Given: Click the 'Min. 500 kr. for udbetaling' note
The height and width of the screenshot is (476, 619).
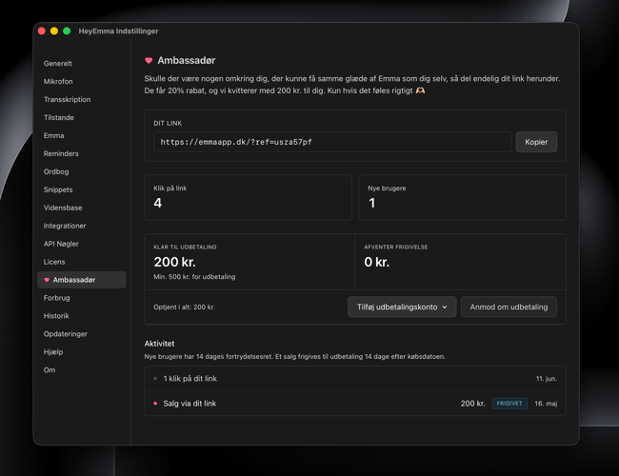Looking at the screenshot, I should click(x=194, y=277).
